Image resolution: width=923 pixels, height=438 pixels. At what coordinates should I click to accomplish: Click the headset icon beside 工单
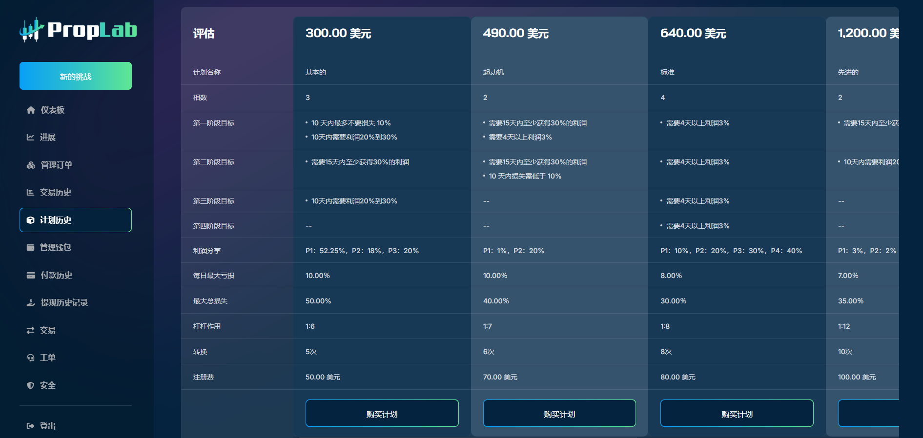(30, 358)
